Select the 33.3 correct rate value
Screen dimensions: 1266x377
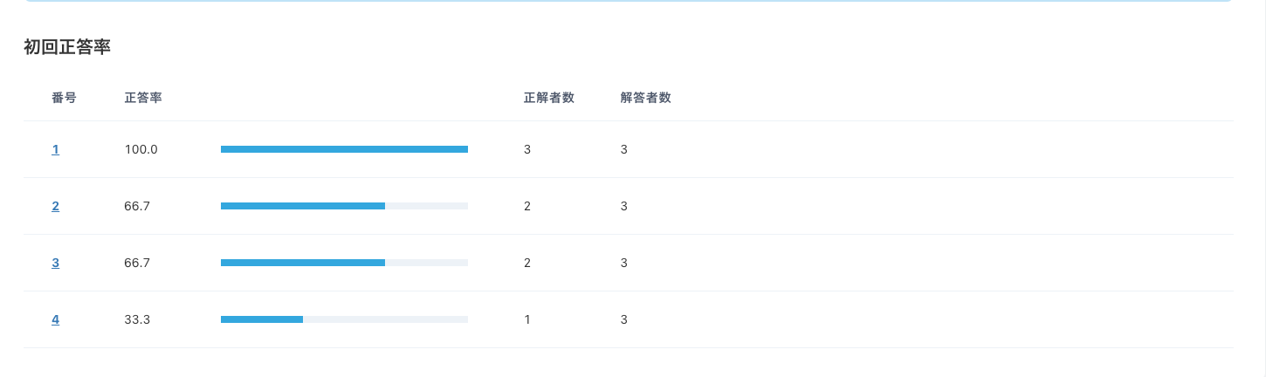coord(138,319)
